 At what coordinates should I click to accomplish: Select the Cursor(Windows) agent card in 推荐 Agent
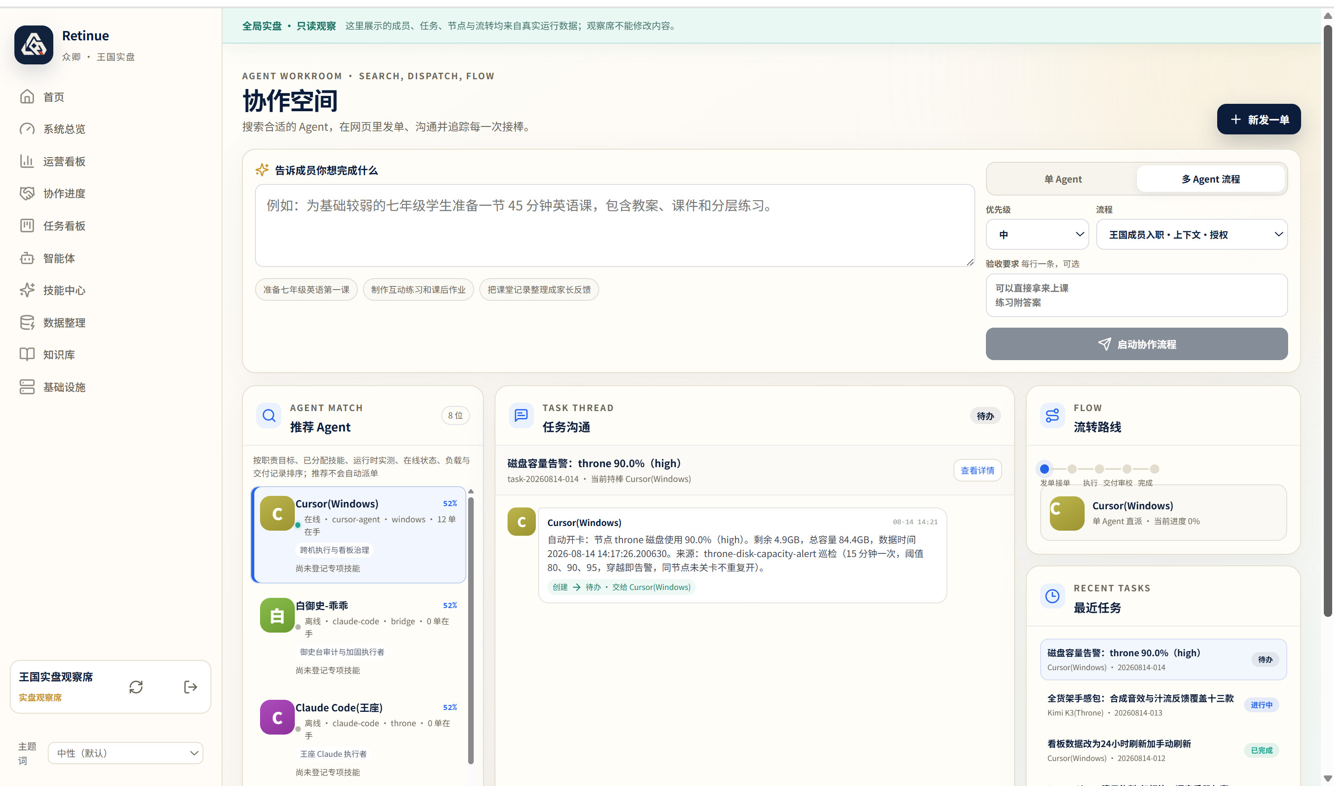358,535
